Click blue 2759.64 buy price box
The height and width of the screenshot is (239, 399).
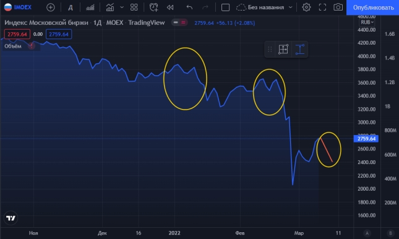pyautogui.click(x=59, y=34)
